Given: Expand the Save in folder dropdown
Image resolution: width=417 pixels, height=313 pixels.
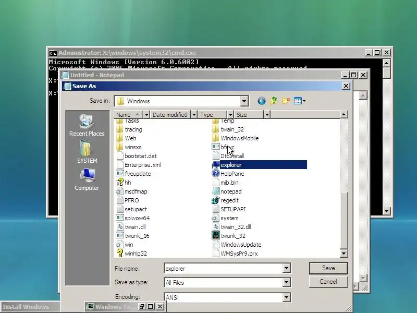Looking at the screenshot, I should point(244,101).
